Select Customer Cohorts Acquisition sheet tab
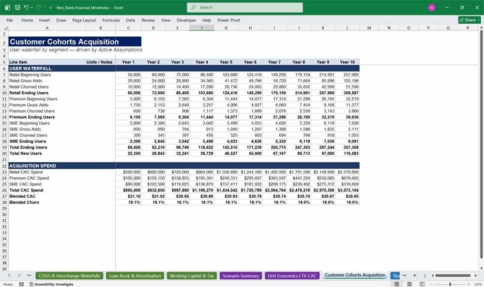Image resolution: width=484 pixels, height=287 pixels. pos(355,275)
